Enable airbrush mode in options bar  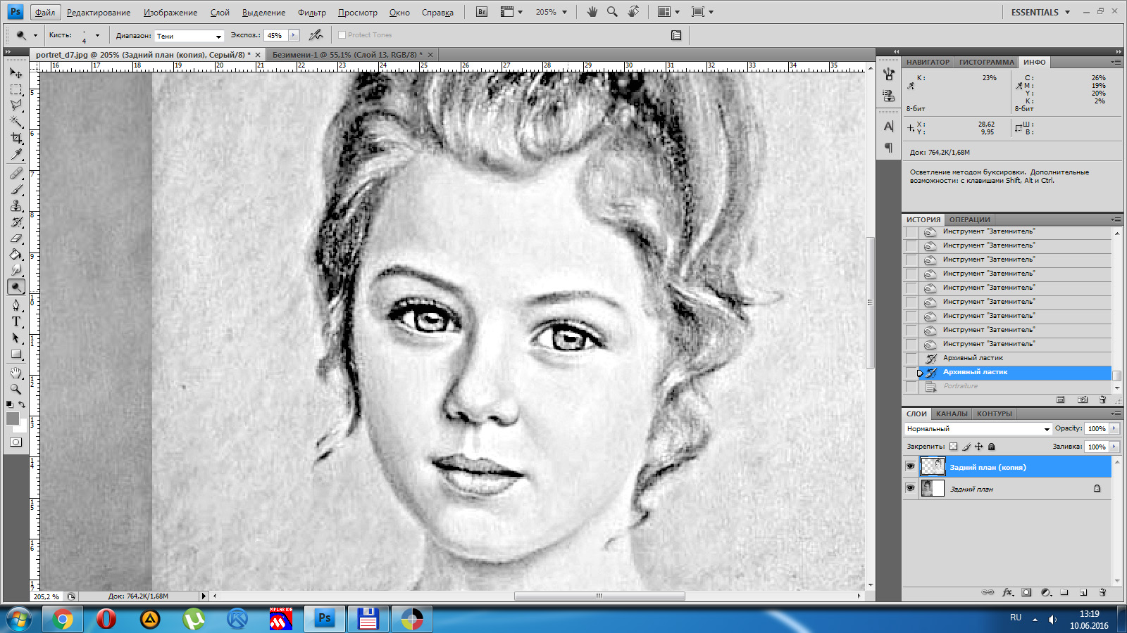(x=316, y=35)
